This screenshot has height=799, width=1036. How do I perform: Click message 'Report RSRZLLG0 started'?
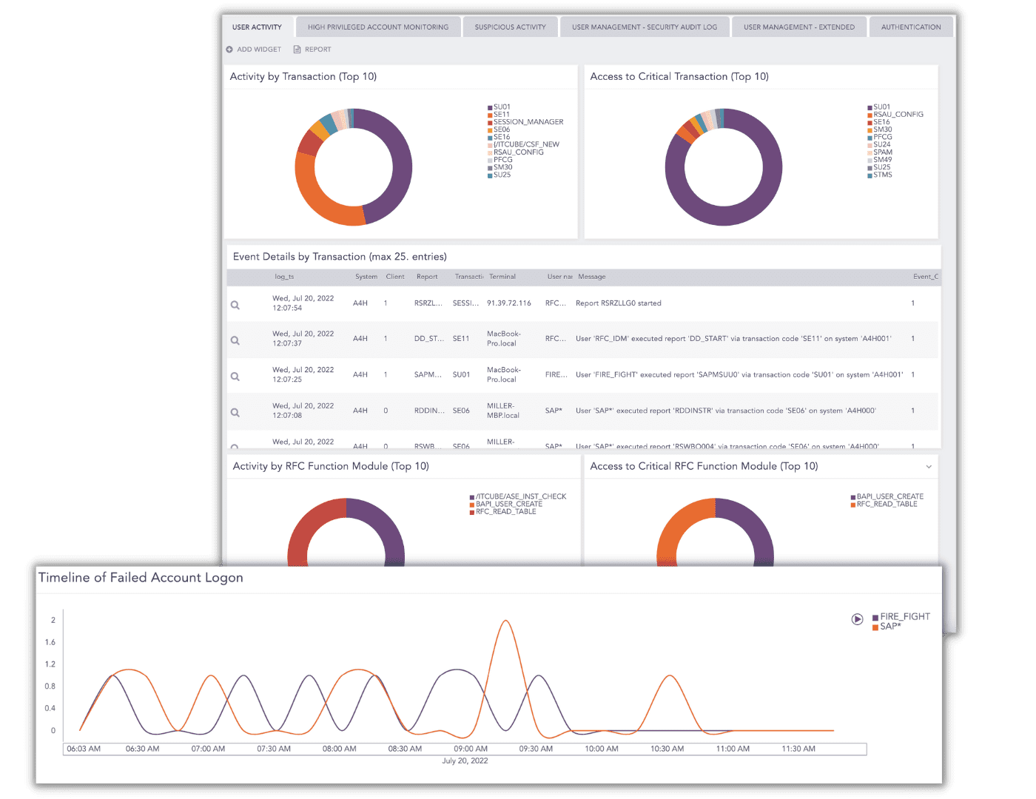[x=619, y=303]
